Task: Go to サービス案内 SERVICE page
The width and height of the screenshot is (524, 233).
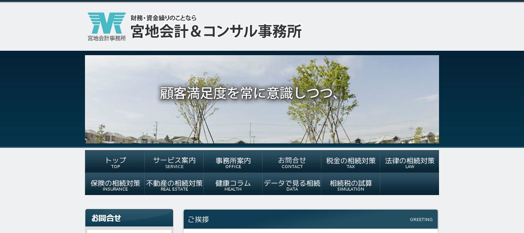Action: tap(174, 162)
